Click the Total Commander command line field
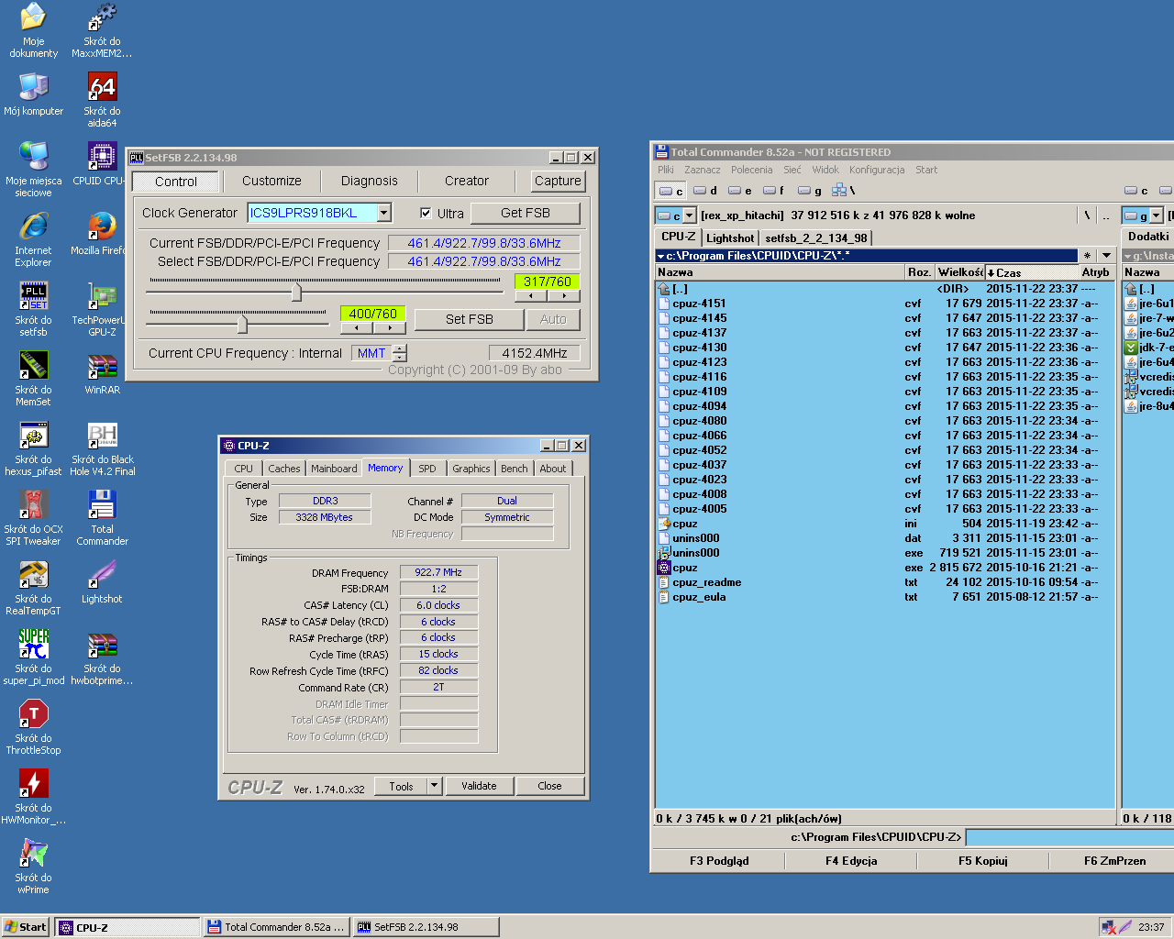 click(1069, 837)
